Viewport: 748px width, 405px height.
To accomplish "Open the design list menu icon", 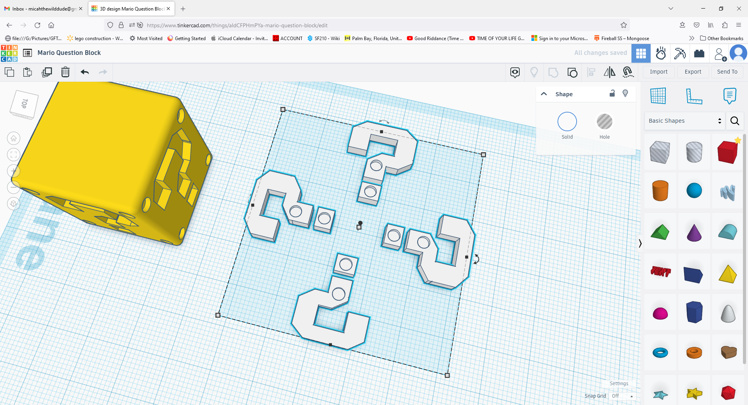I will pyautogui.click(x=27, y=53).
